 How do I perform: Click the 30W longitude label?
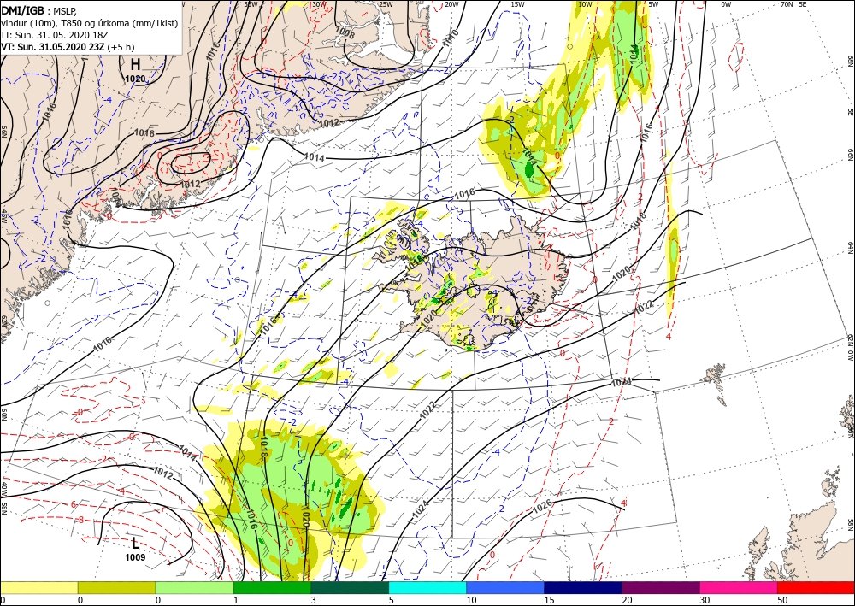319,4
